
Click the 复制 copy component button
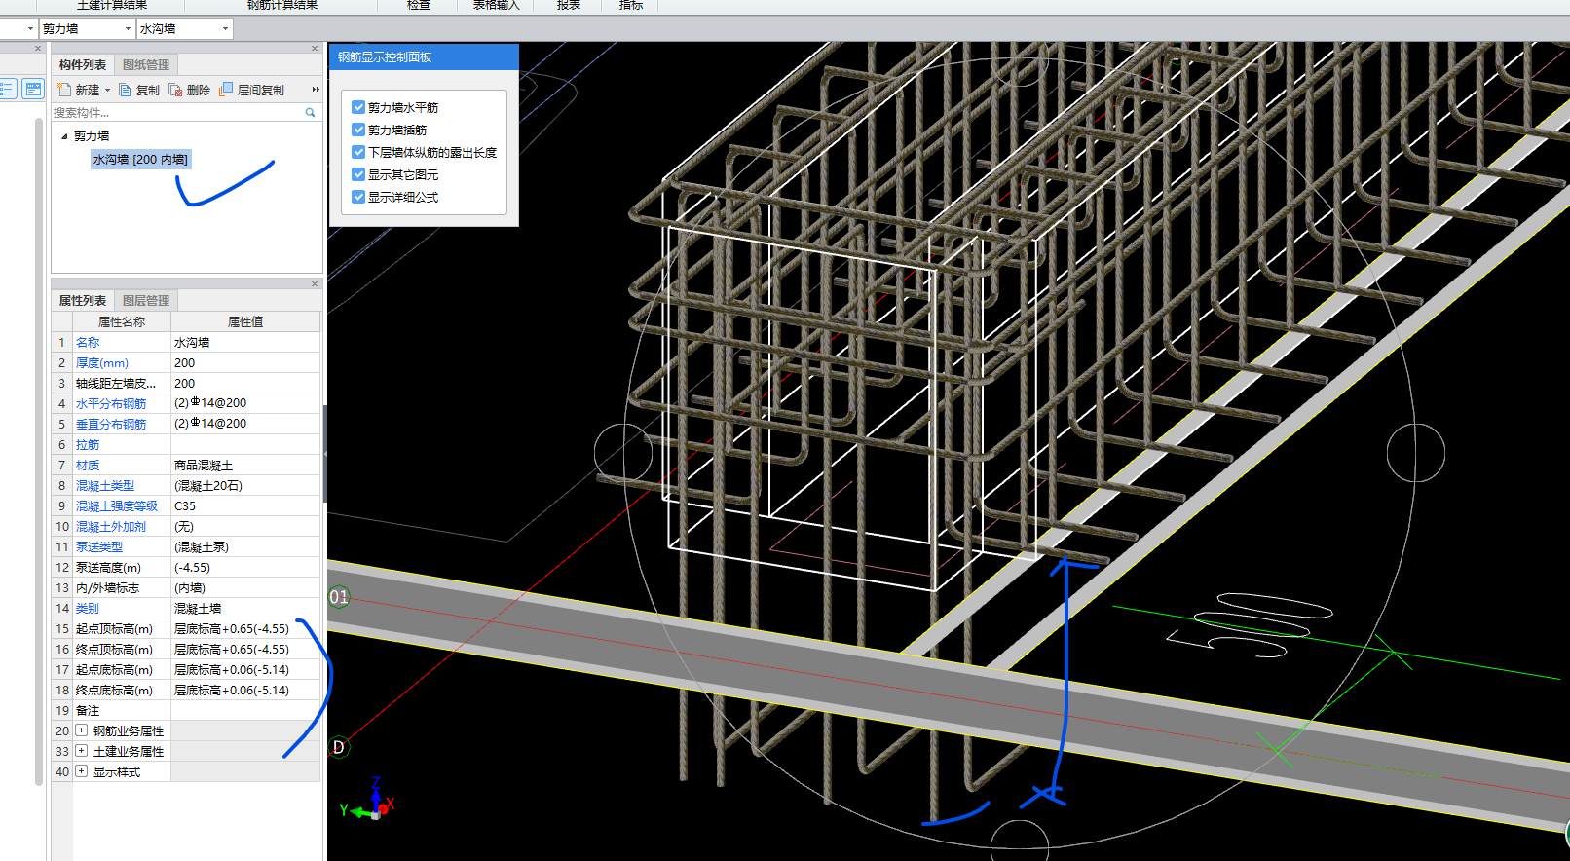(138, 90)
